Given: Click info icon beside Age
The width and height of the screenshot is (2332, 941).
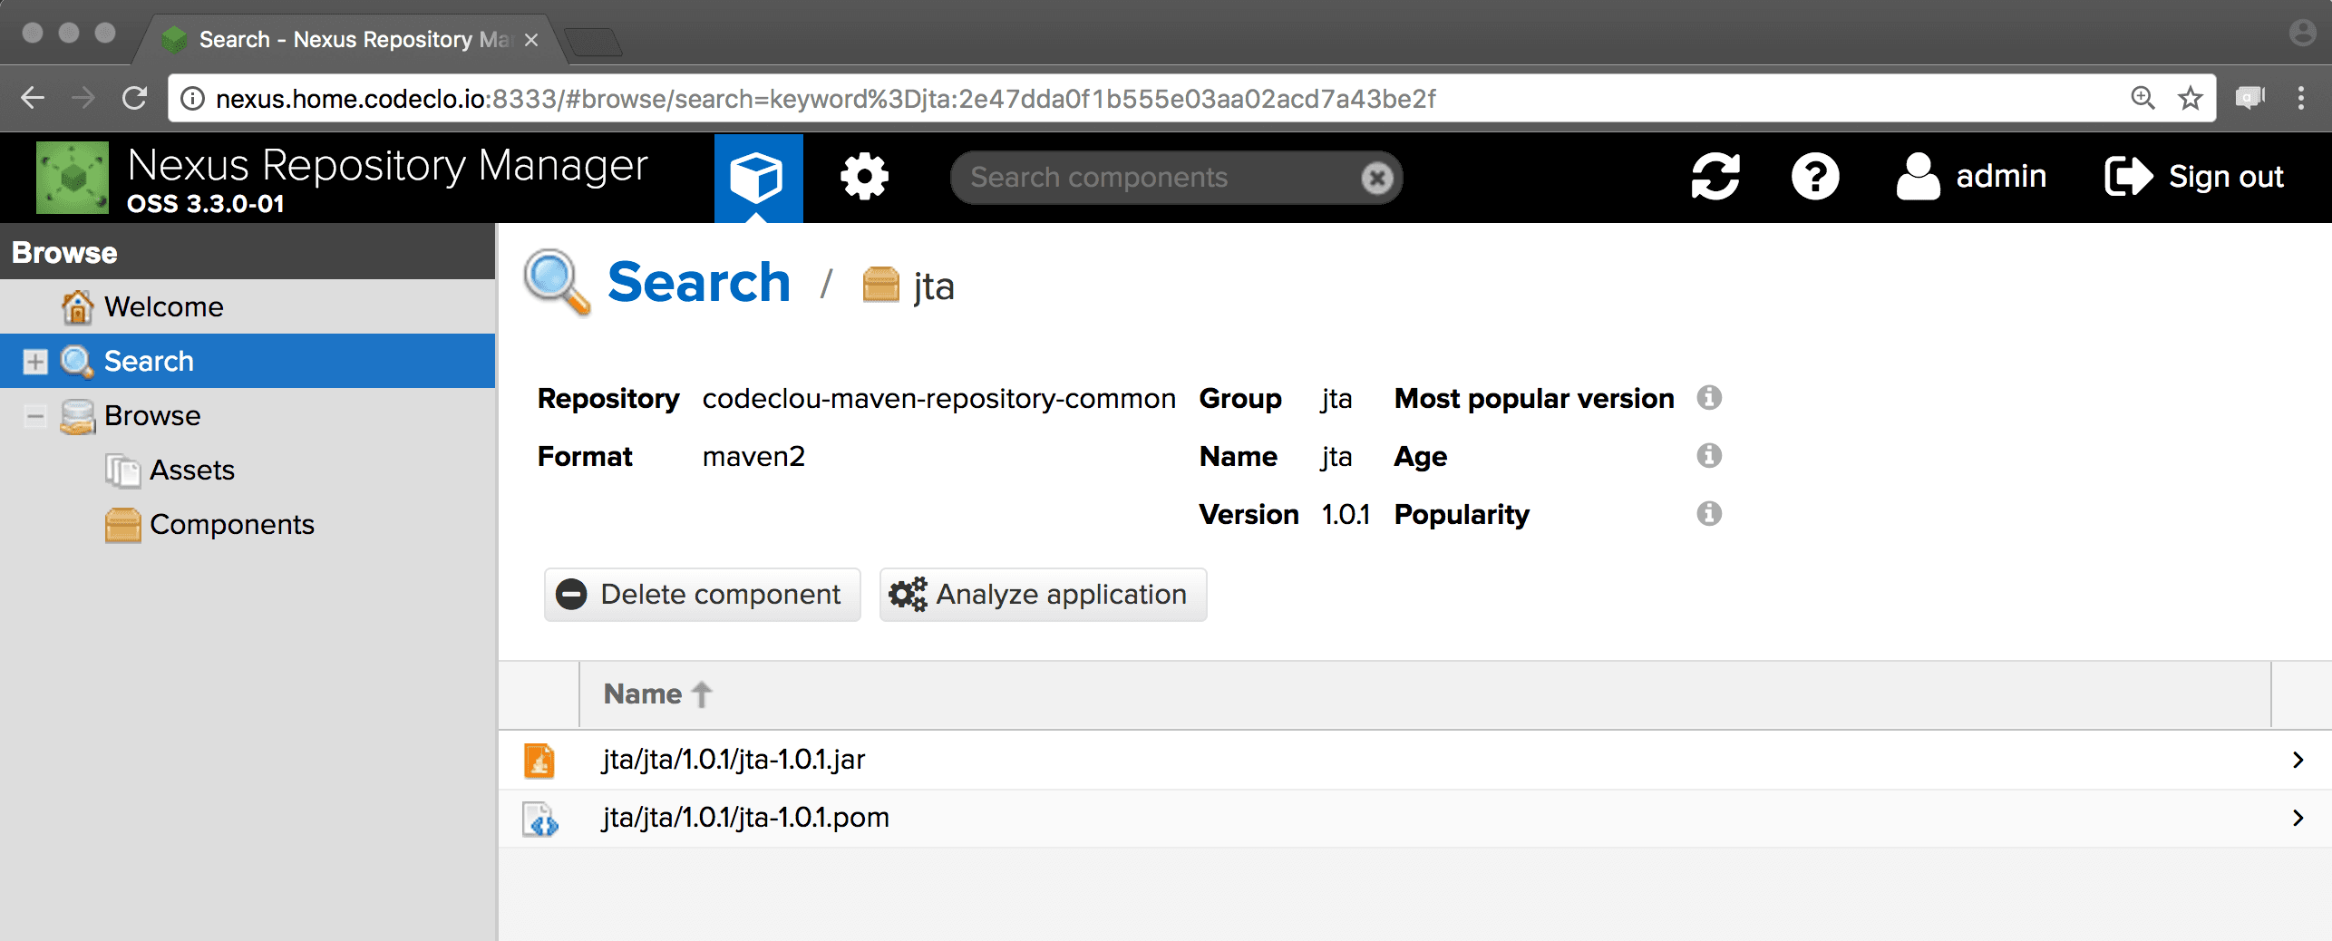Looking at the screenshot, I should pyautogui.click(x=1709, y=456).
